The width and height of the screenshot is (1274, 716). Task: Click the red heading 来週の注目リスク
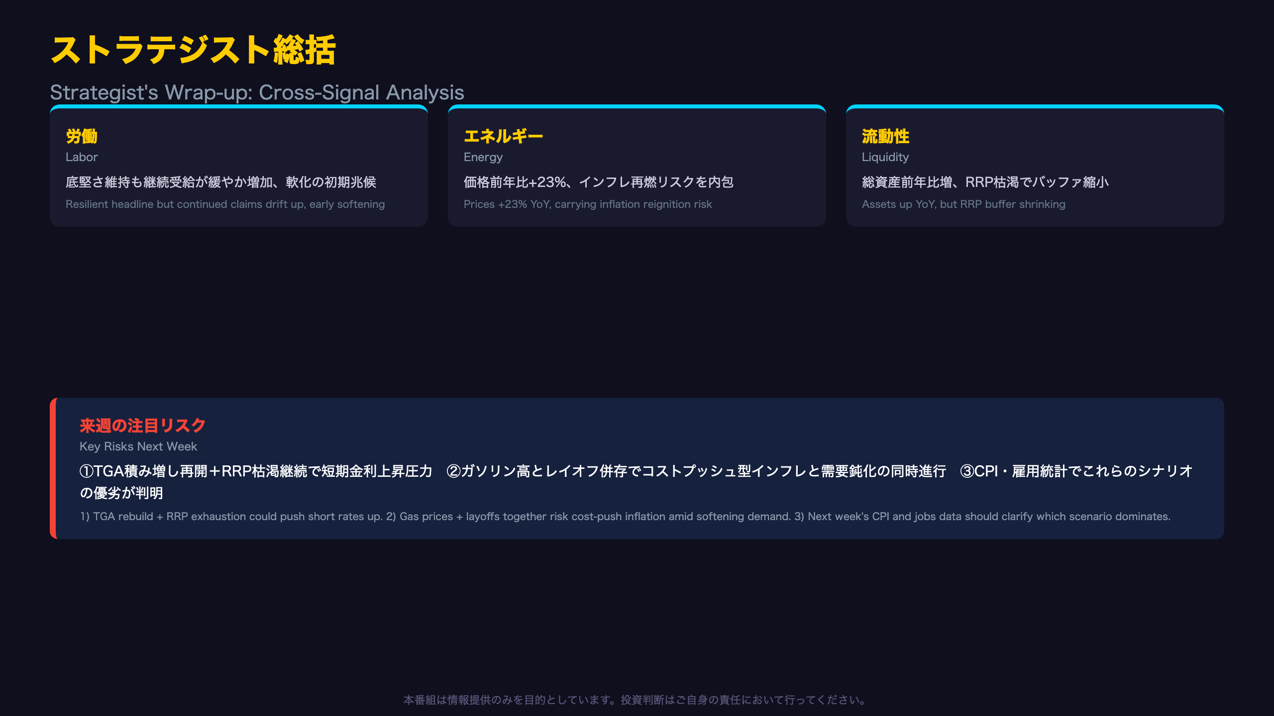(142, 426)
